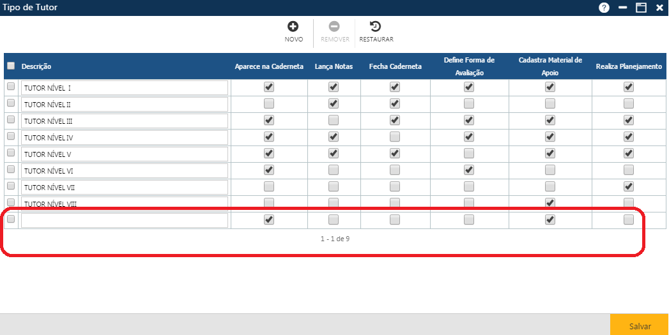Viewport: 669px width, 335px height.
Task: Click the TUTOR NÍVEL V description field
Action: click(125, 154)
